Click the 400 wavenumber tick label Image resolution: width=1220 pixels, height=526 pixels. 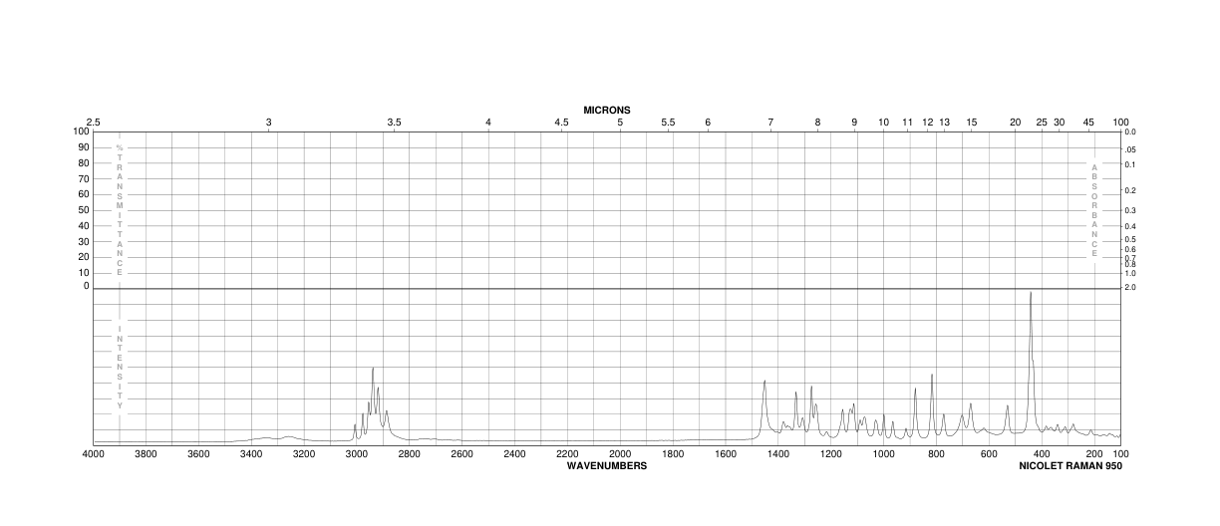(x=1042, y=454)
